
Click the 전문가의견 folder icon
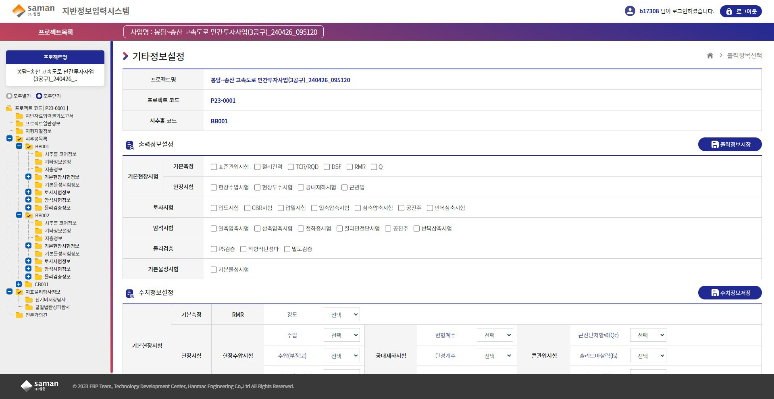click(x=19, y=315)
